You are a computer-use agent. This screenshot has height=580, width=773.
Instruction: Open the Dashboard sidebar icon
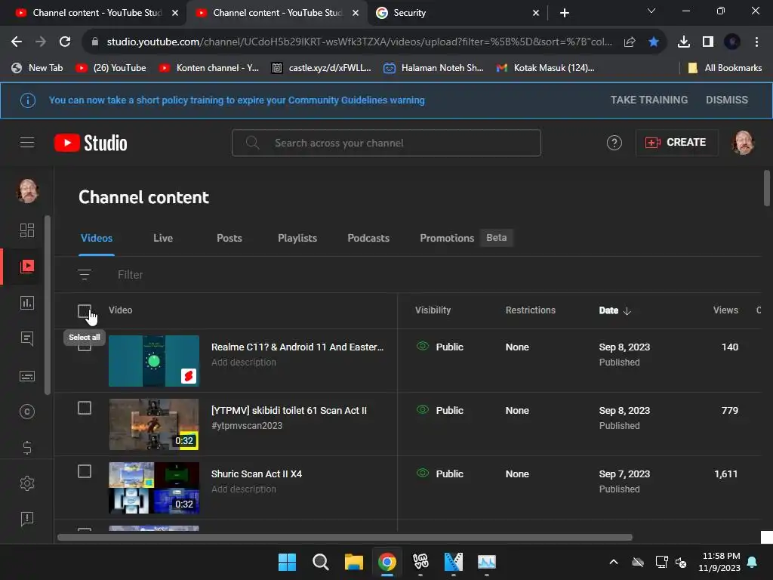26,230
